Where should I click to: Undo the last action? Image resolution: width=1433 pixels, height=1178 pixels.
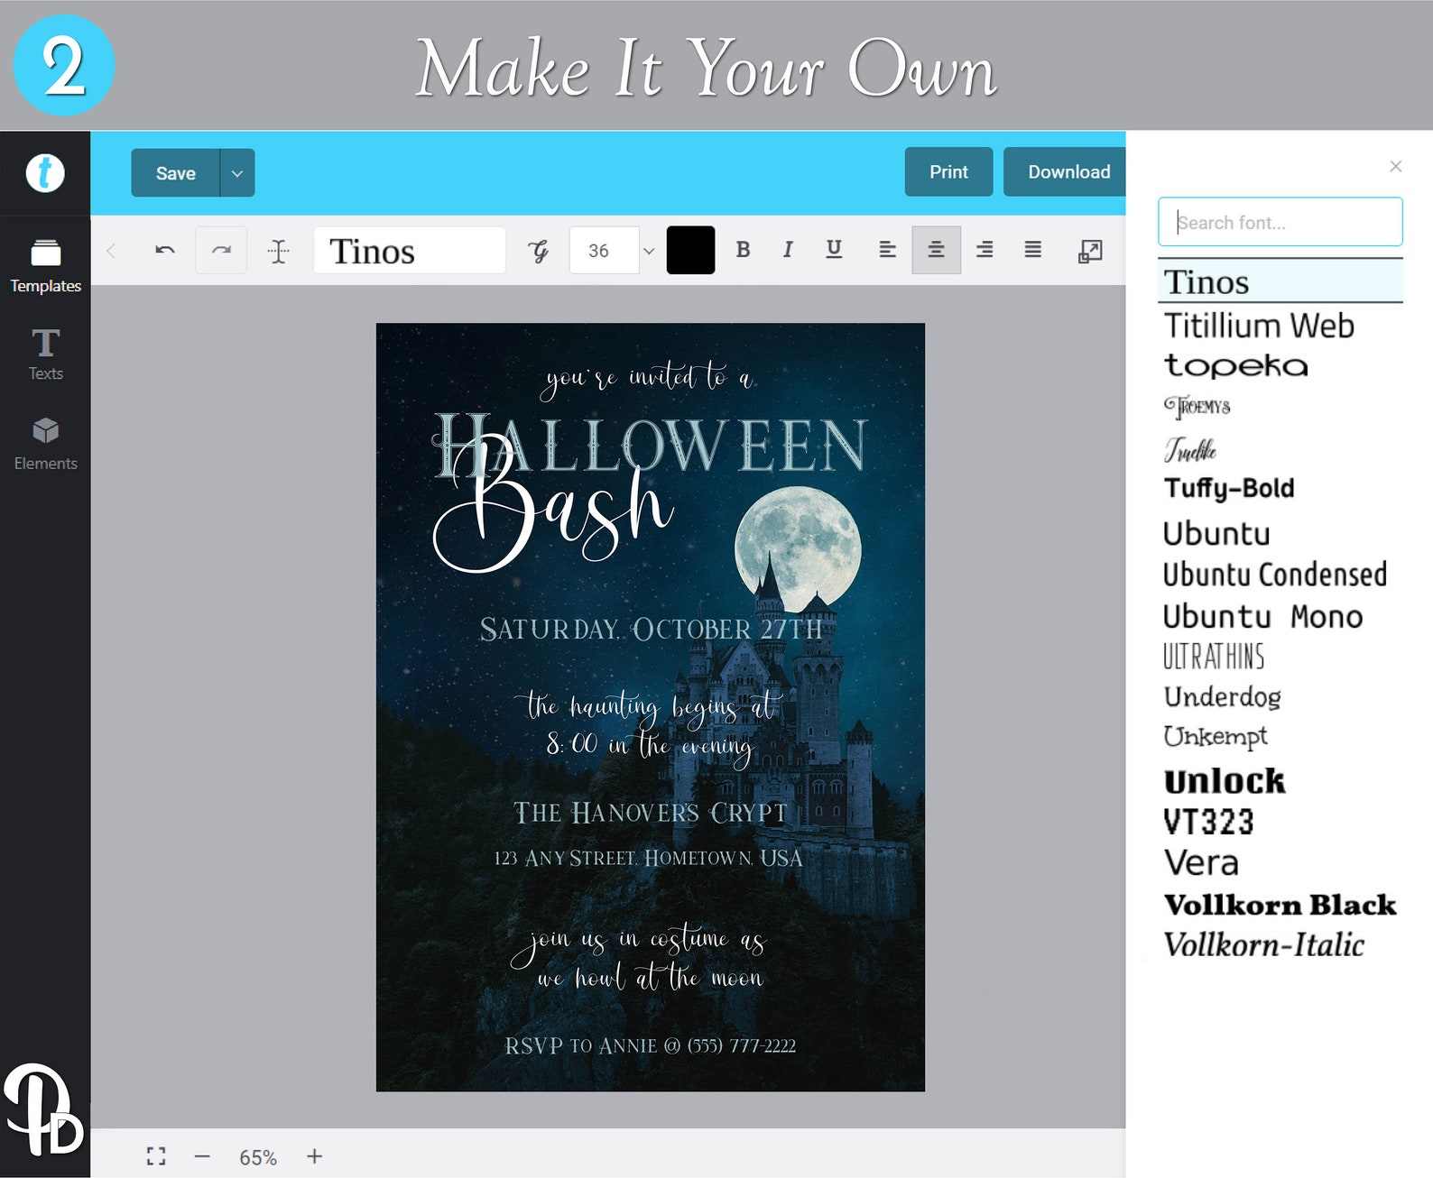(165, 250)
